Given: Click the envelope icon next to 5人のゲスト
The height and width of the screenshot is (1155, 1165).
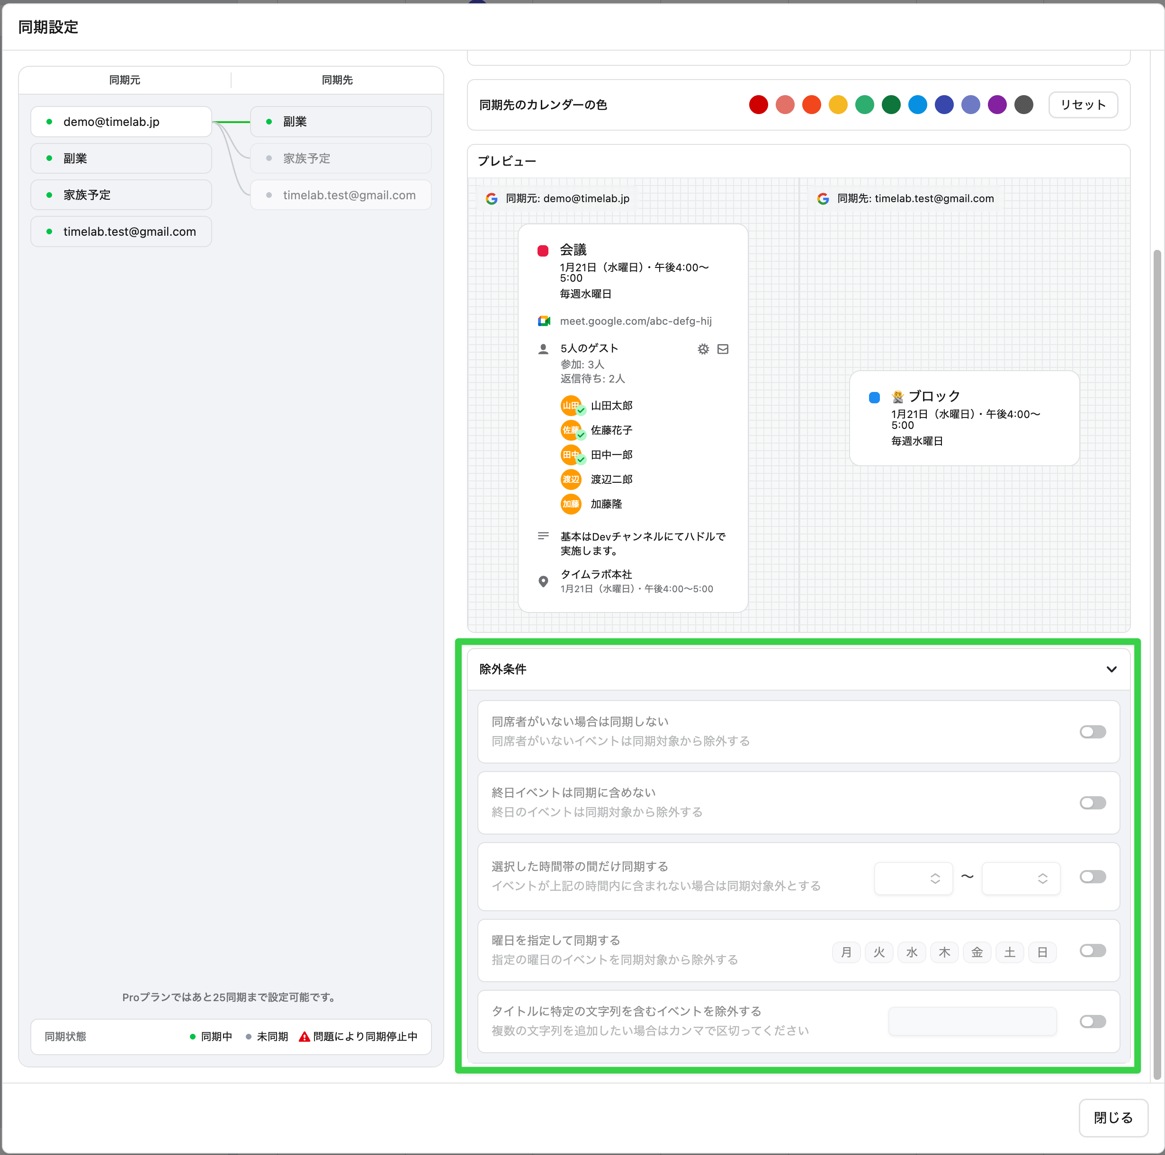Looking at the screenshot, I should tap(723, 349).
